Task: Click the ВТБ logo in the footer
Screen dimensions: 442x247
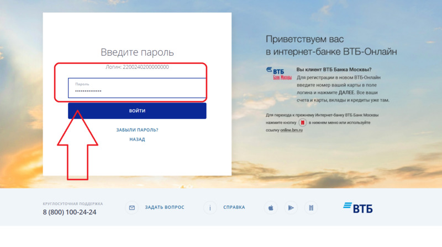Action: click(x=358, y=208)
